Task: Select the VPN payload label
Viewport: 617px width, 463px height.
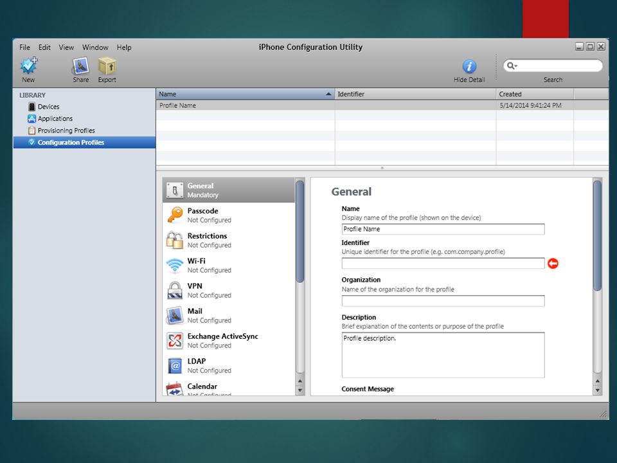Action: [x=195, y=286]
